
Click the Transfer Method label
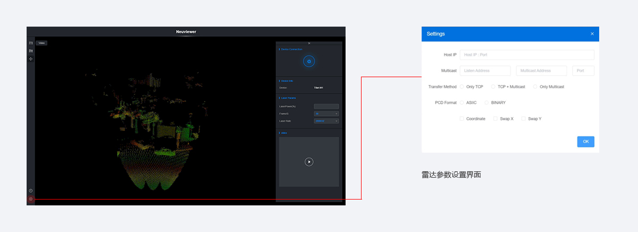click(442, 87)
